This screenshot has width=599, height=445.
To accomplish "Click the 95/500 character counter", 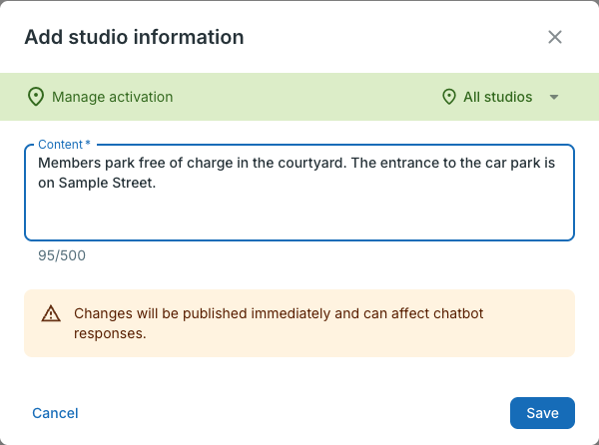I will 62,255.
